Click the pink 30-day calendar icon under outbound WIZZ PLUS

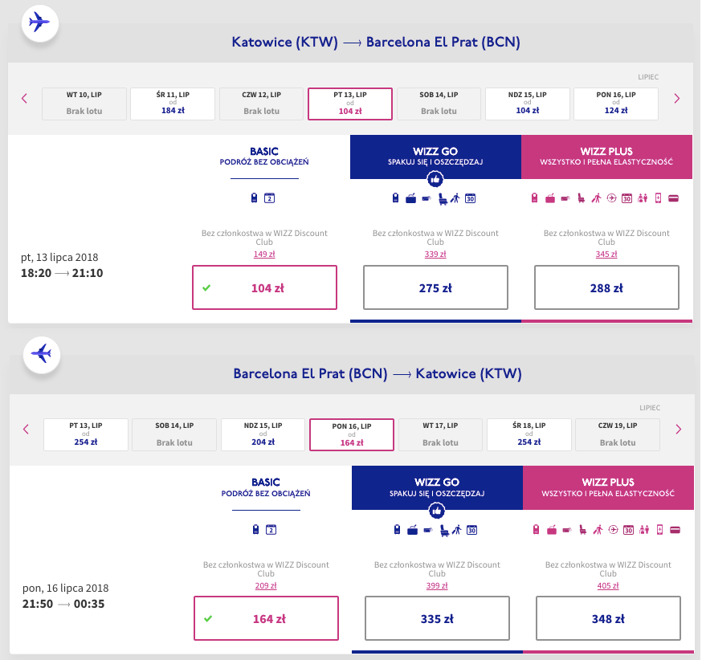point(626,198)
